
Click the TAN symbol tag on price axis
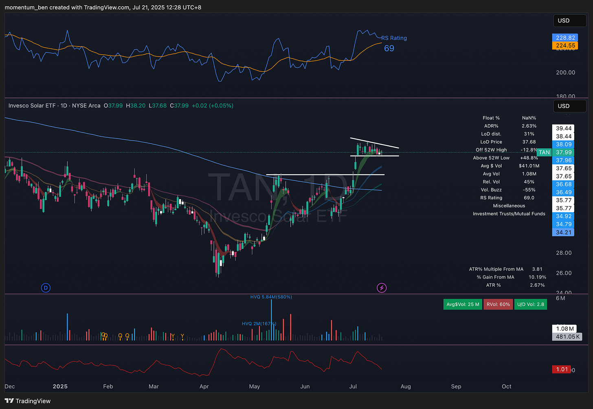545,152
